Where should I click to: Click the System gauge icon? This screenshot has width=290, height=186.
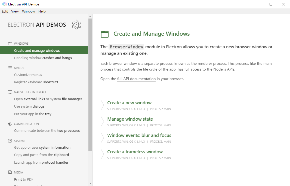10,141
